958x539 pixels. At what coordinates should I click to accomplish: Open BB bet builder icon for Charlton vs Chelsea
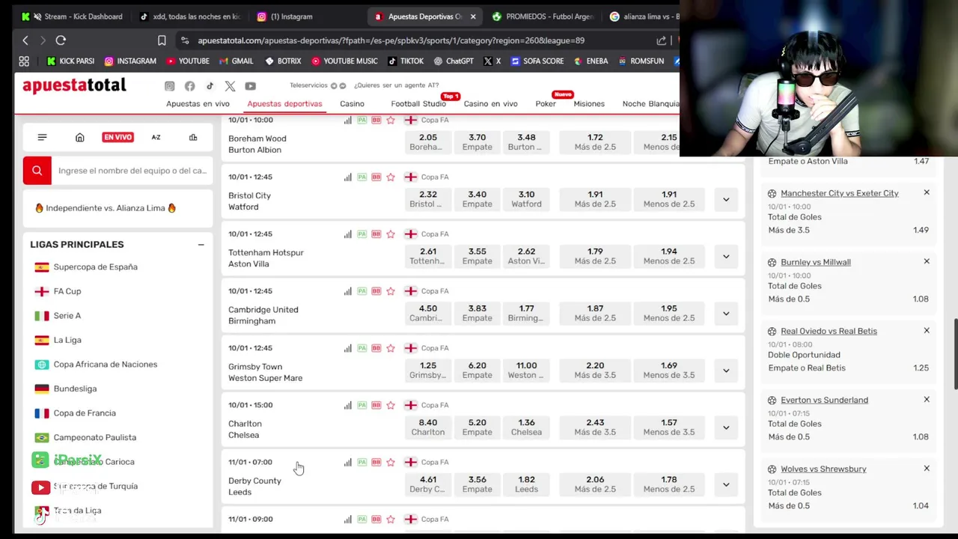(x=376, y=405)
